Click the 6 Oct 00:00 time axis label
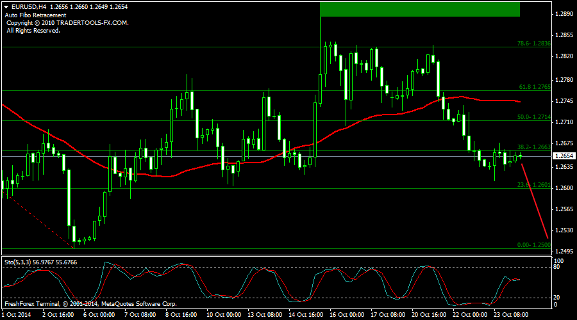The image size is (577, 320). click(99, 315)
